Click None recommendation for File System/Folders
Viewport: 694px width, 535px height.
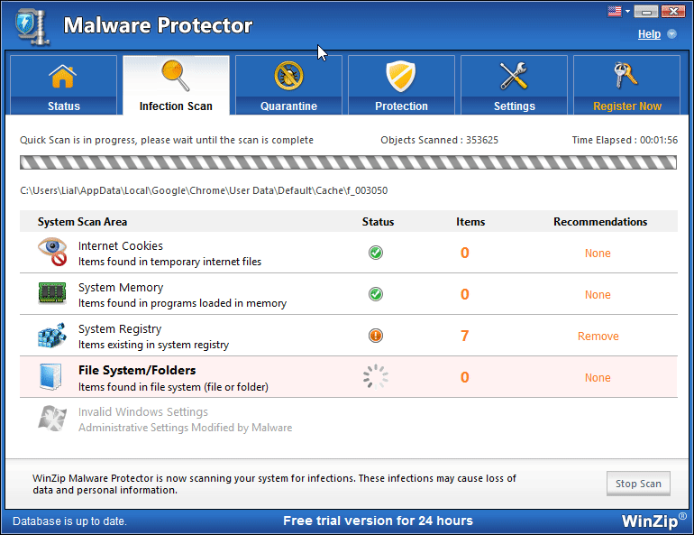pos(598,378)
